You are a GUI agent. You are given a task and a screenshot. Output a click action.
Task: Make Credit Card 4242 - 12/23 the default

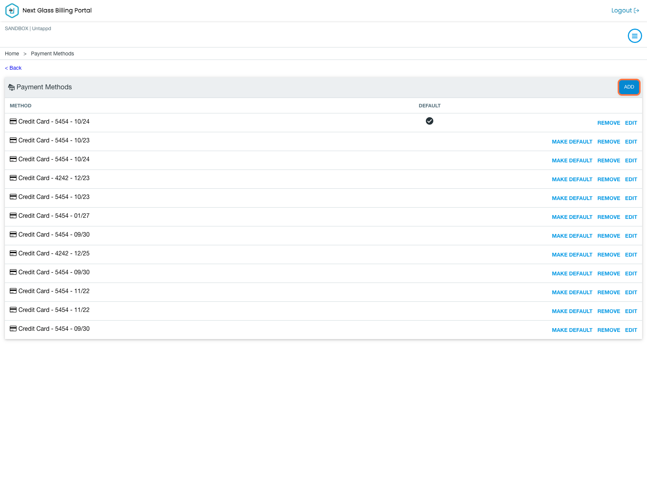tap(572, 179)
